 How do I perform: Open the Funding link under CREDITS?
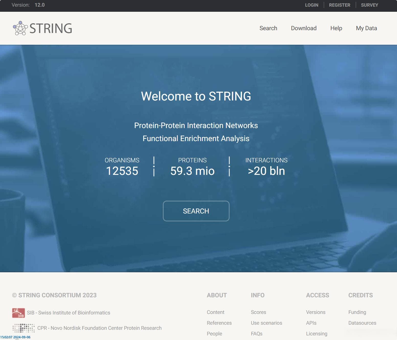357,312
